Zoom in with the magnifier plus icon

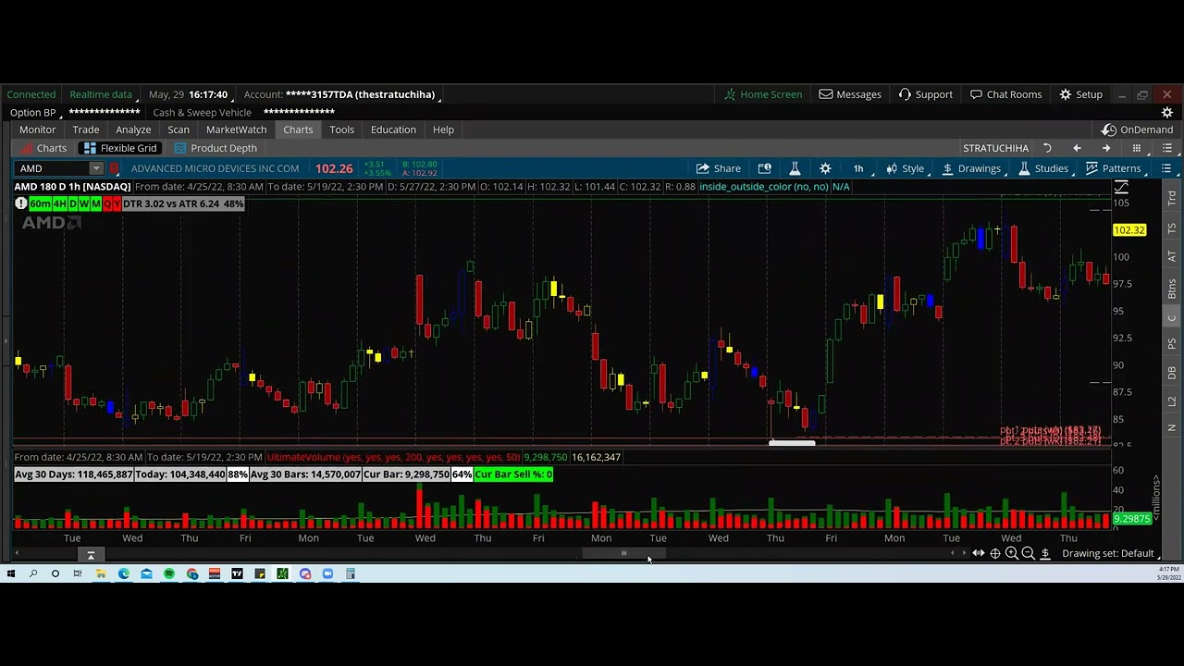click(1012, 553)
